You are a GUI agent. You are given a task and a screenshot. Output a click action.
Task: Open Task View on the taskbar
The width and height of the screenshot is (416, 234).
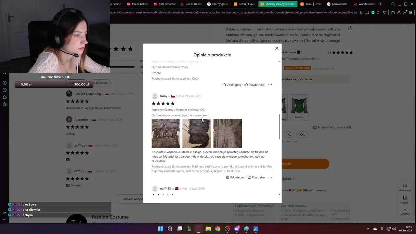179,229
